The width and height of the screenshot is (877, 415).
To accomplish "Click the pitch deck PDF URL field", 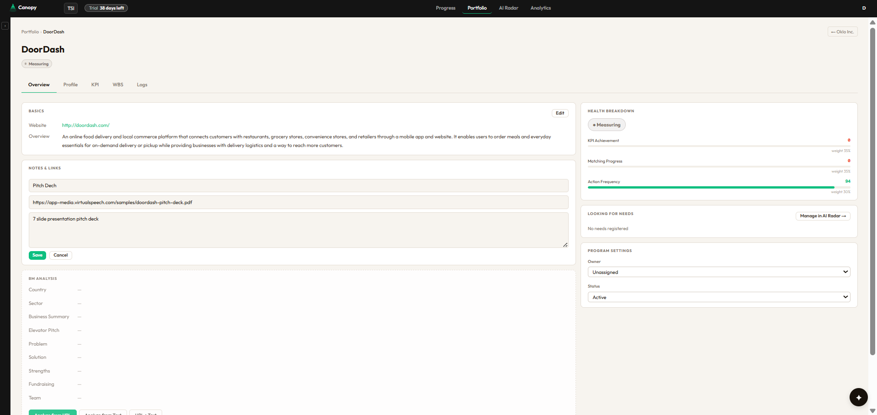I will 298,202.
